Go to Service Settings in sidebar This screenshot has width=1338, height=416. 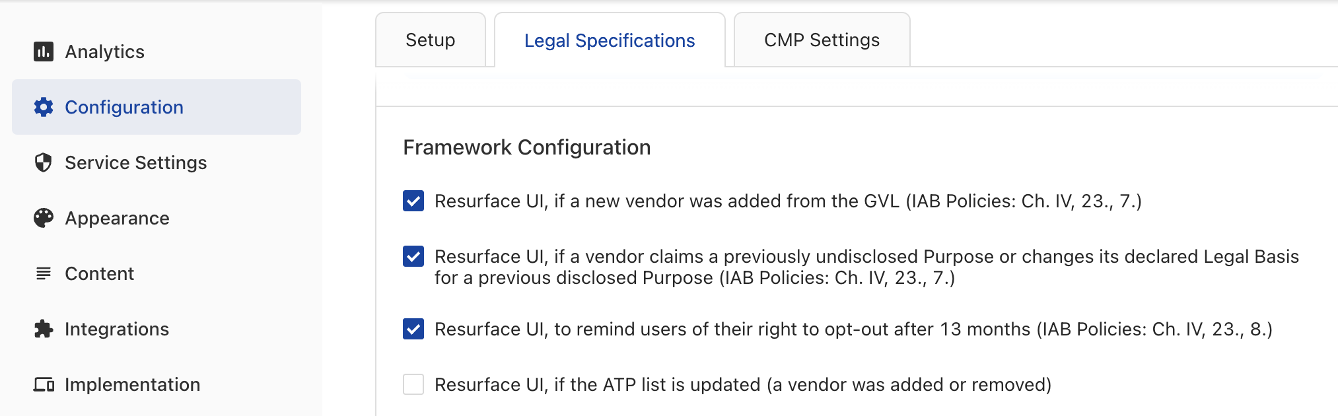pos(135,162)
